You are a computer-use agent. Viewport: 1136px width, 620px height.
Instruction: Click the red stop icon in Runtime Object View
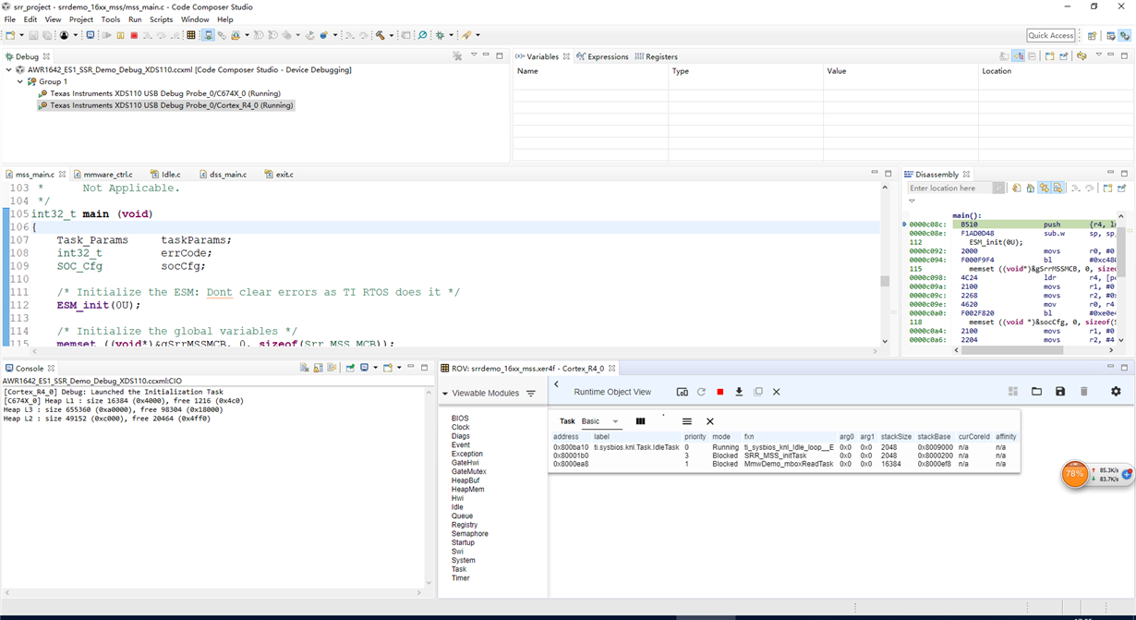coord(720,392)
